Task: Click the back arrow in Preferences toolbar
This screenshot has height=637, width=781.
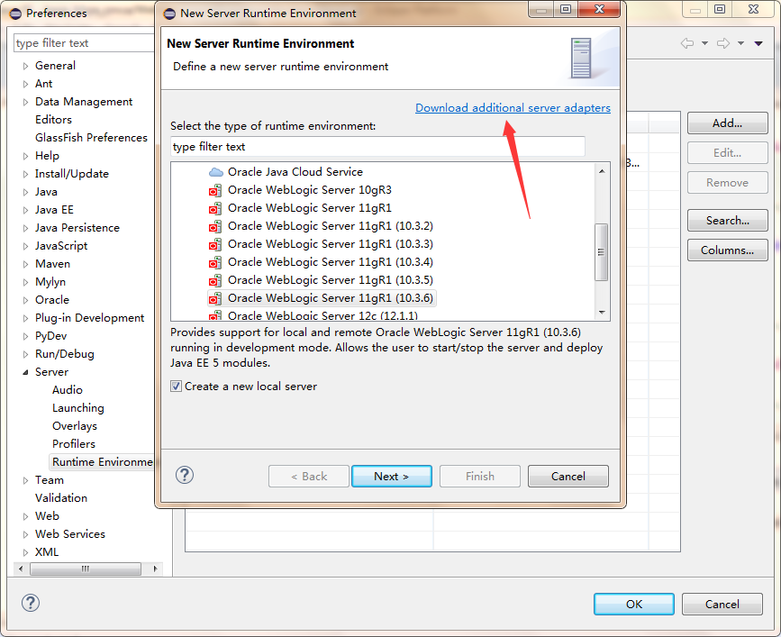Action: [687, 43]
